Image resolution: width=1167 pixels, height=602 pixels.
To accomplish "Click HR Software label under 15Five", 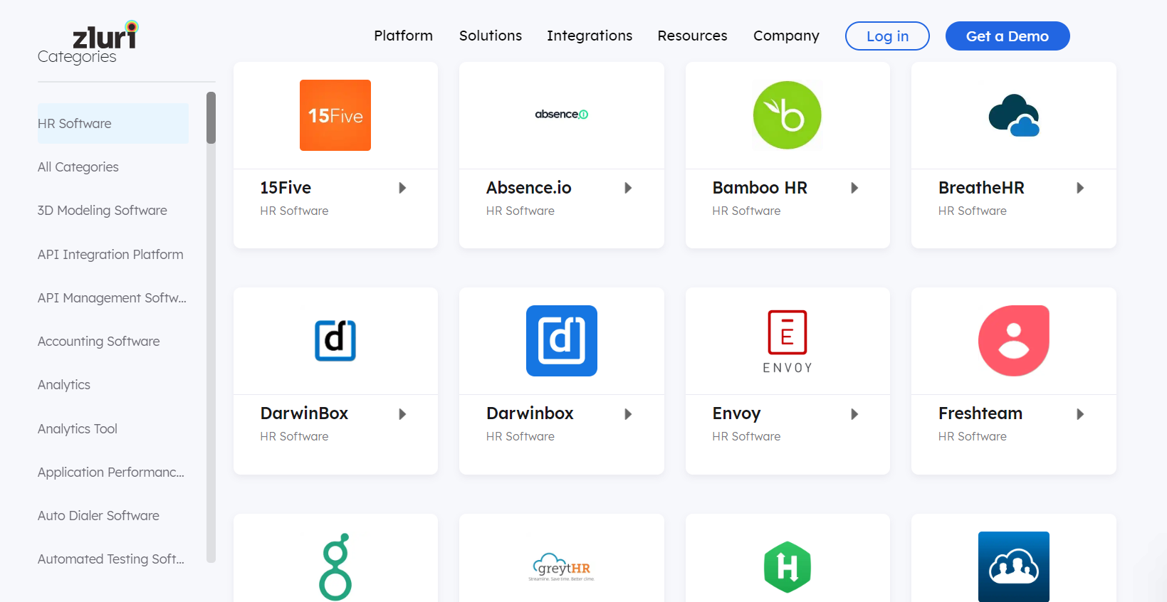I will 294,211.
